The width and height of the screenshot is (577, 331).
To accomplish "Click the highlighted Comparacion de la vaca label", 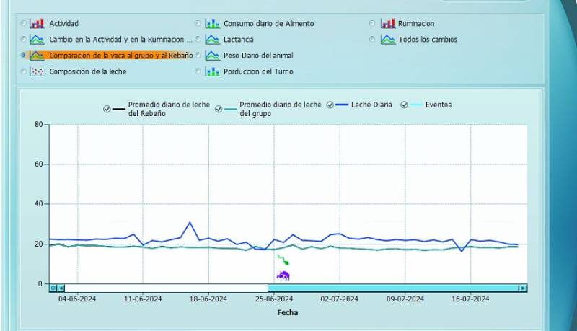I will click(x=121, y=56).
